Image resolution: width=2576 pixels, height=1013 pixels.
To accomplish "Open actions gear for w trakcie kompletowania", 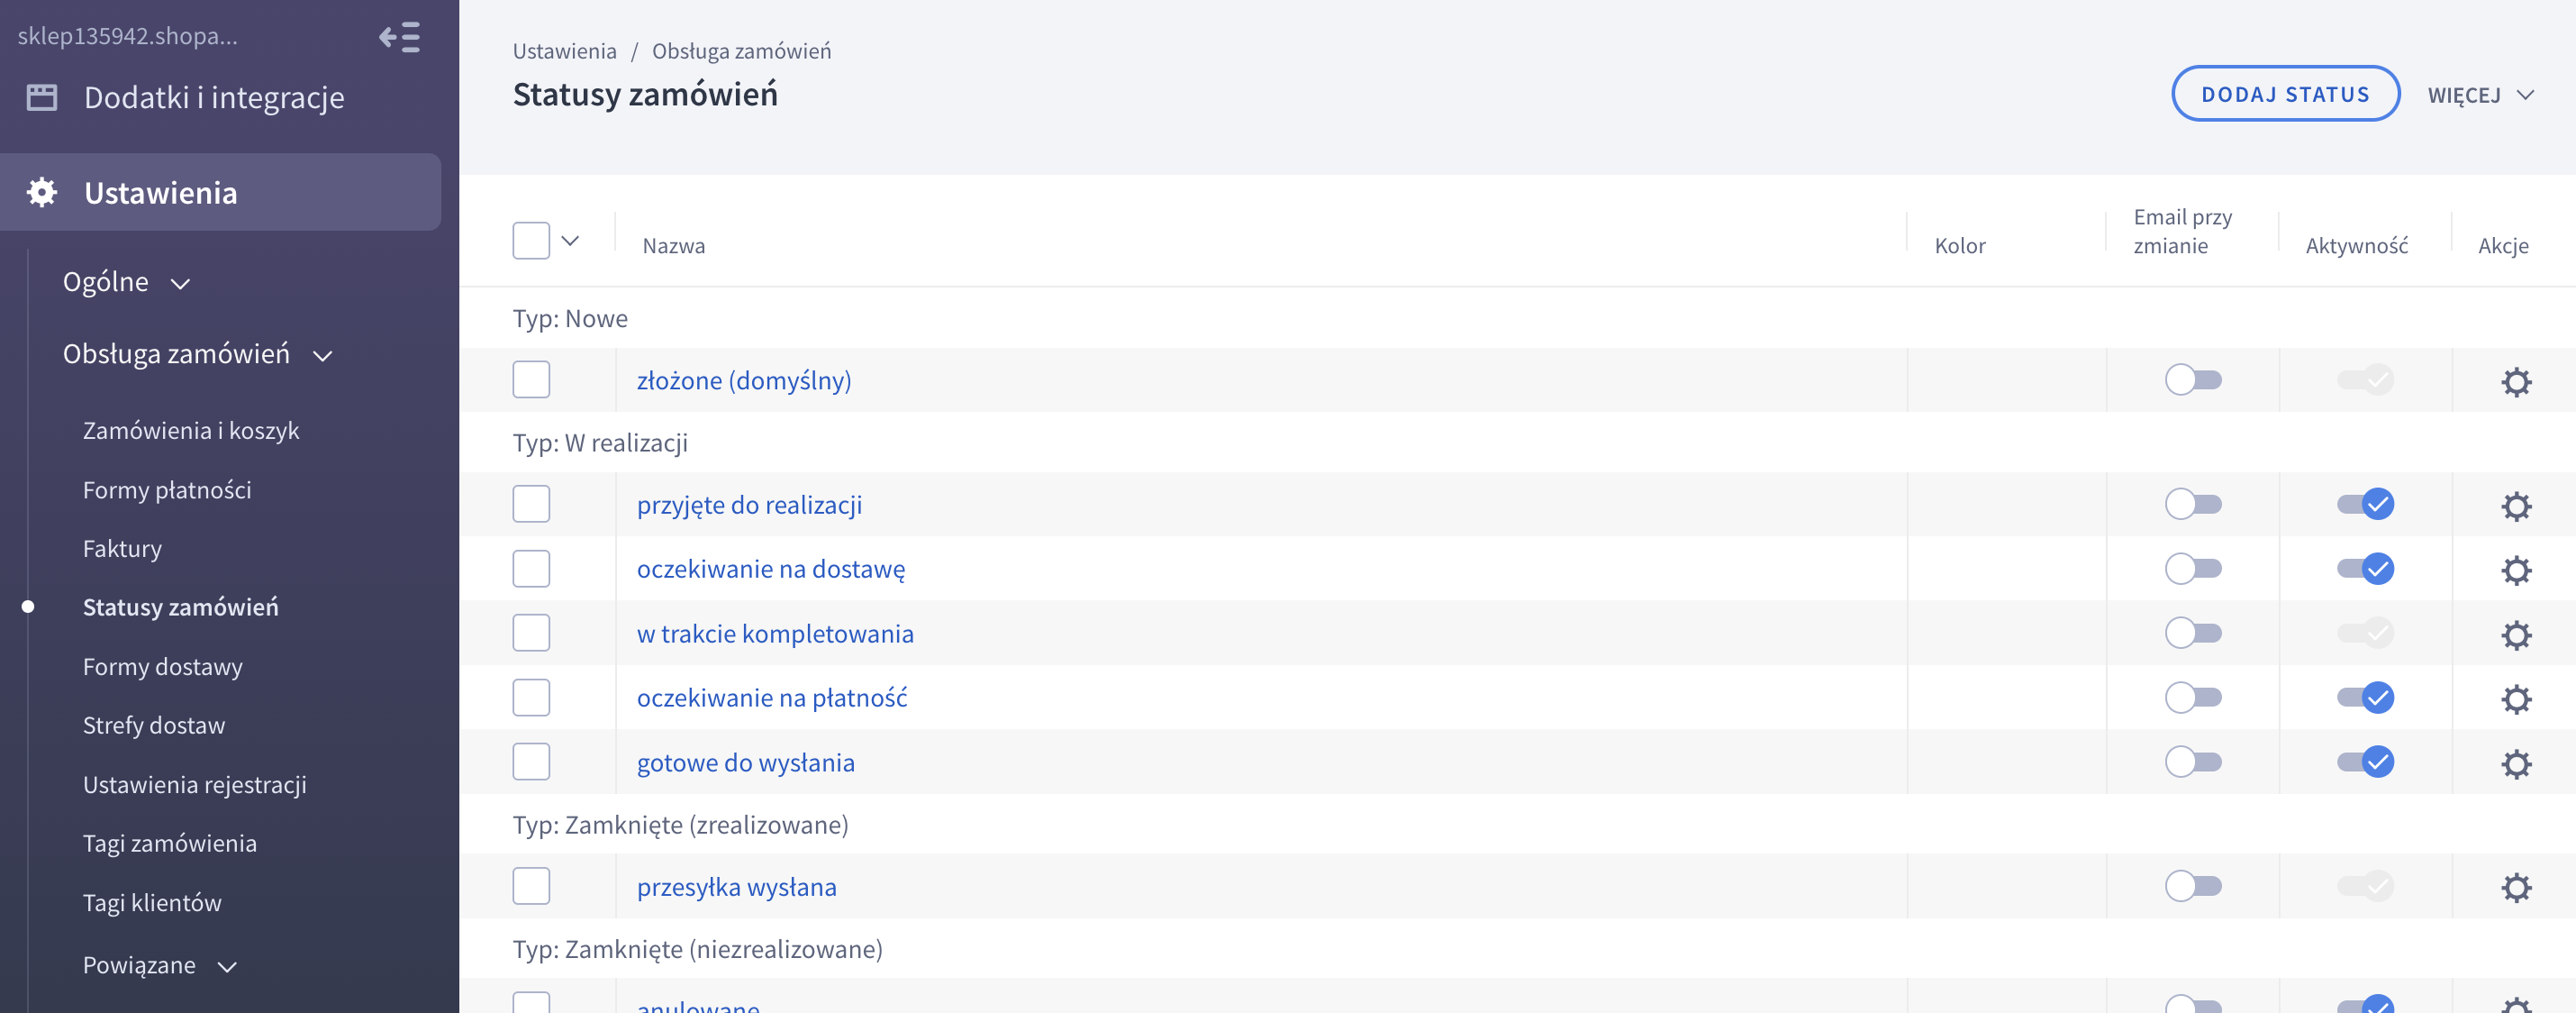I will 2515,634.
